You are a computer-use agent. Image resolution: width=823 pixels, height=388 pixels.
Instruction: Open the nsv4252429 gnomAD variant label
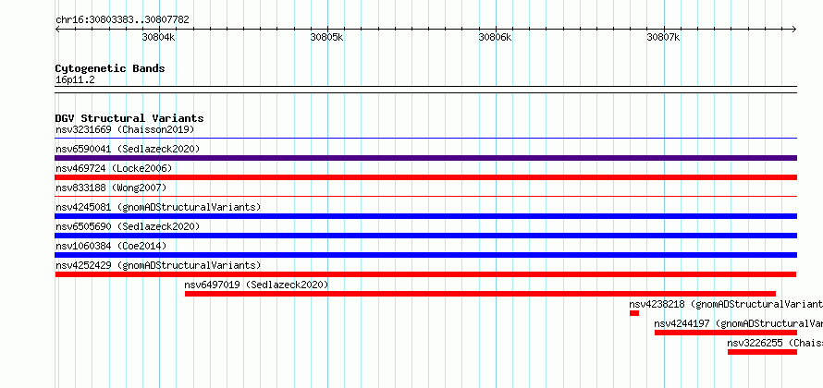158,265
